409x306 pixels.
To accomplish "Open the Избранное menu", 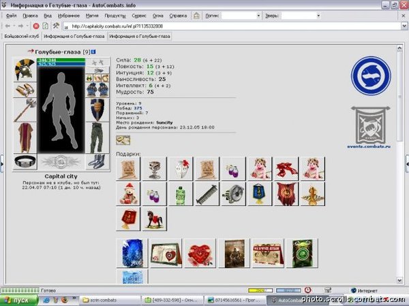I will tap(69, 16).
